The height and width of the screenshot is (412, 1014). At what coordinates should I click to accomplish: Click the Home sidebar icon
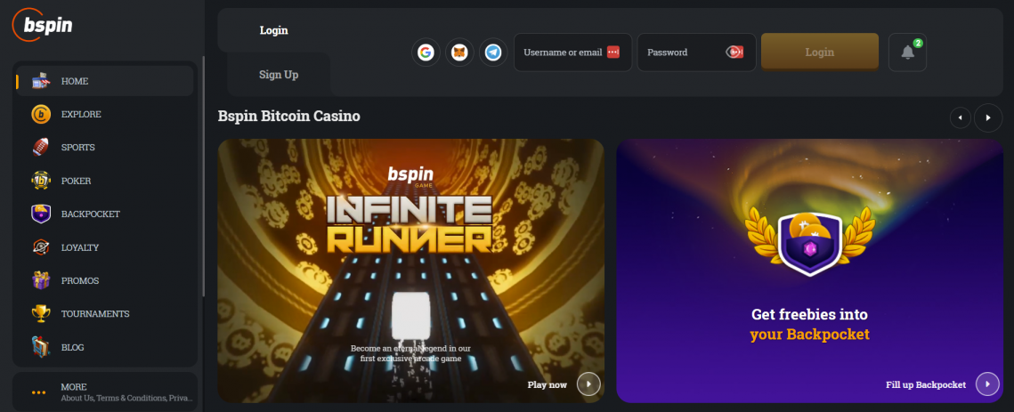pos(41,81)
